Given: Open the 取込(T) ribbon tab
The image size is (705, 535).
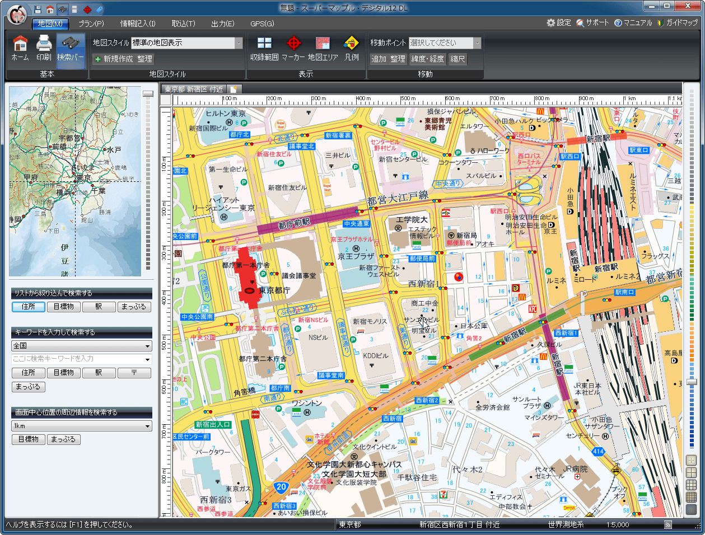Looking at the screenshot, I should pyautogui.click(x=183, y=24).
